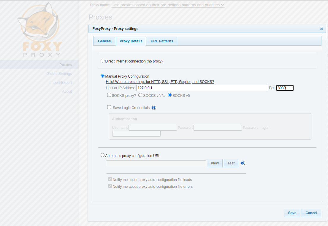Click the help icon beside Save Login Credentials
This screenshot has width=328, height=226.
click(154, 108)
